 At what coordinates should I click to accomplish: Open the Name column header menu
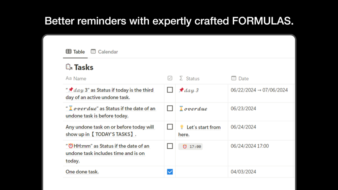pos(80,78)
